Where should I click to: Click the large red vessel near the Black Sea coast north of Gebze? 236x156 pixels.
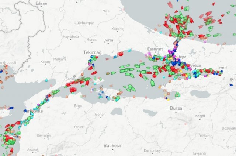[201, 36]
